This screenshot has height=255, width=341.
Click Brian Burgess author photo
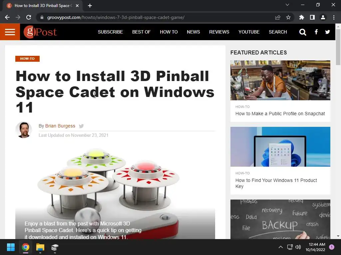pos(24,130)
